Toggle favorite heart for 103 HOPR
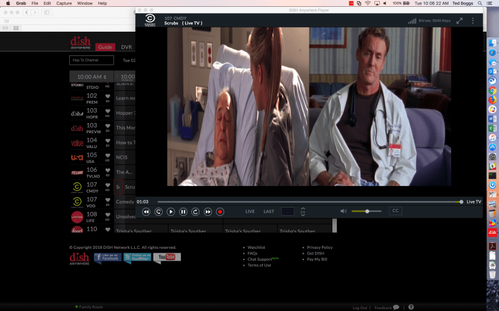499x311 pixels. (107, 111)
